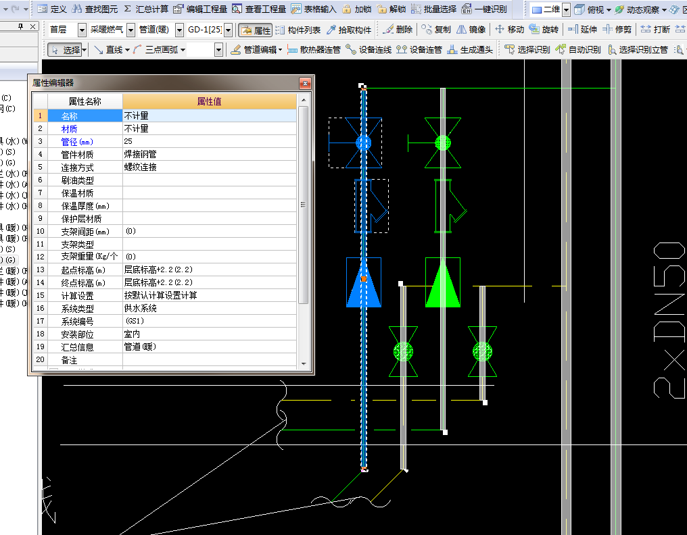
Task: Click the 删除 delete tool
Action: pyautogui.click(x=397, y=29)
